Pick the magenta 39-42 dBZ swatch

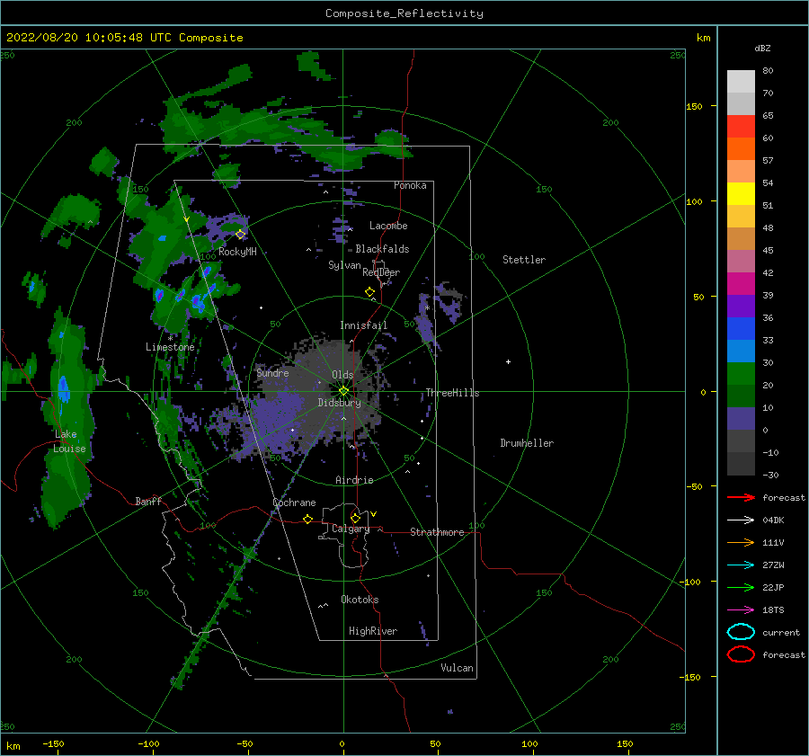[741, 284]
